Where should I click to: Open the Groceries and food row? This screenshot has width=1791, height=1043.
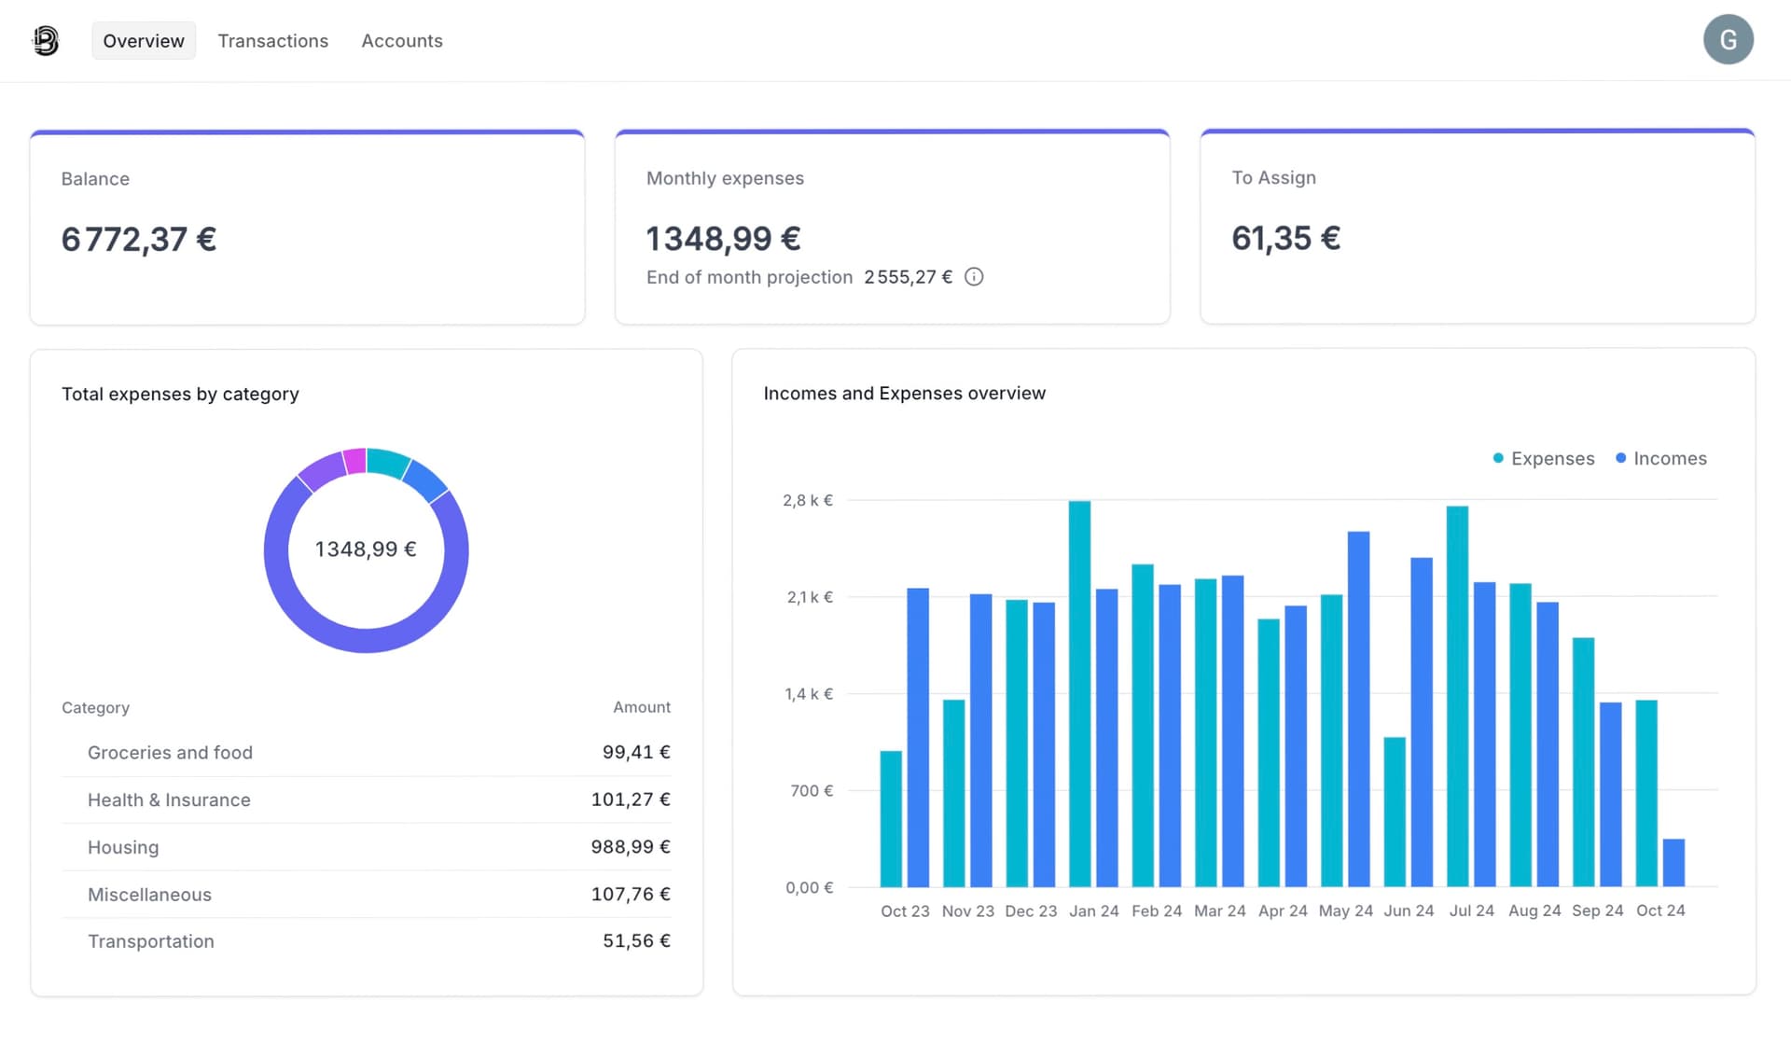coord(366,752)
